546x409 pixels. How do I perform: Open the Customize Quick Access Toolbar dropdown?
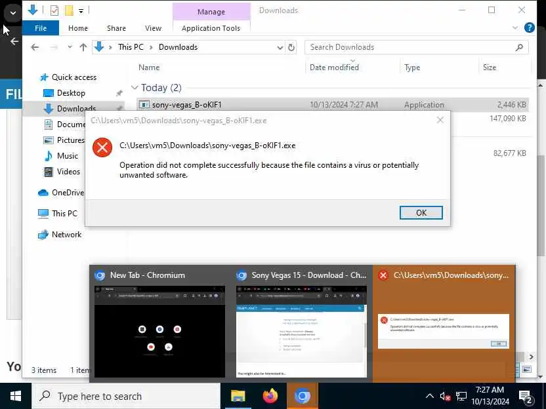81,10
